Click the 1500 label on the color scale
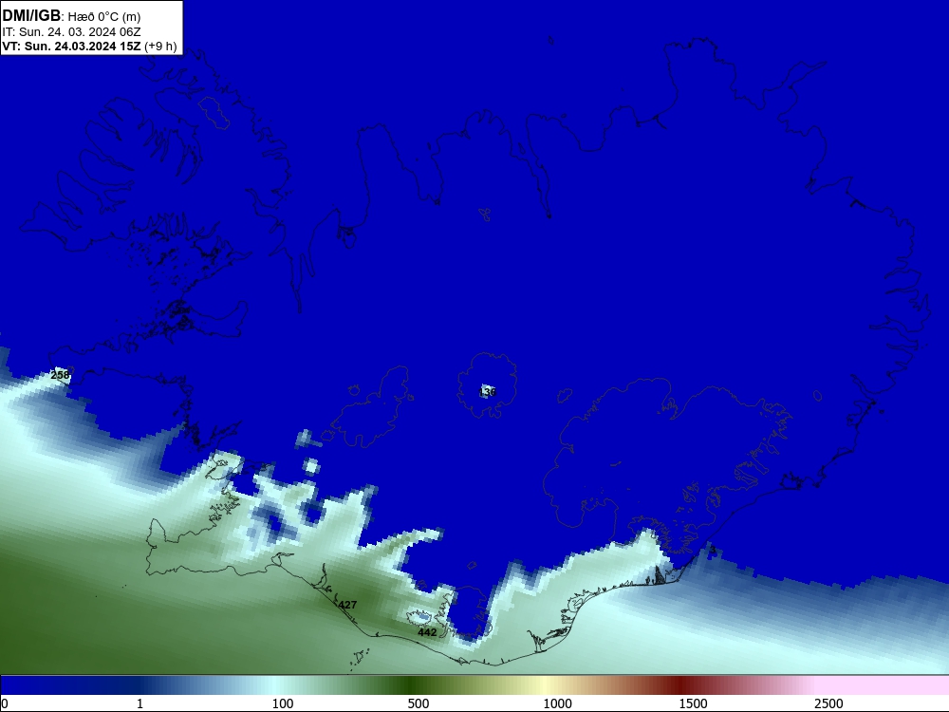 click(x=693, y=703)
